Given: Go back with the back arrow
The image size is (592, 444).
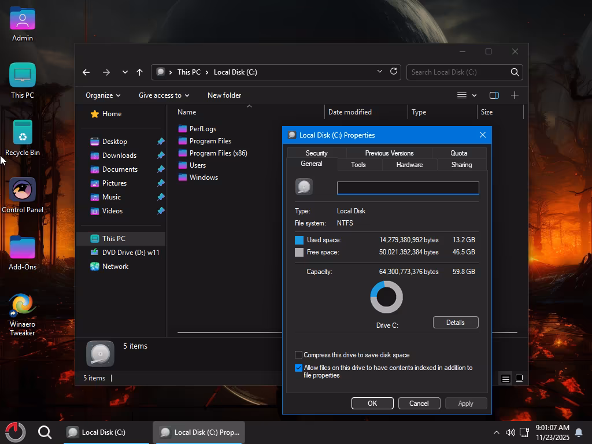Looking at the screenshot, I should pyautogui.click(x=86, y=72).
